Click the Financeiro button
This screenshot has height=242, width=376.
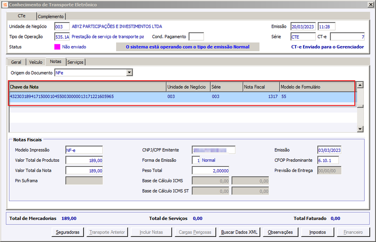coord(353,232)
